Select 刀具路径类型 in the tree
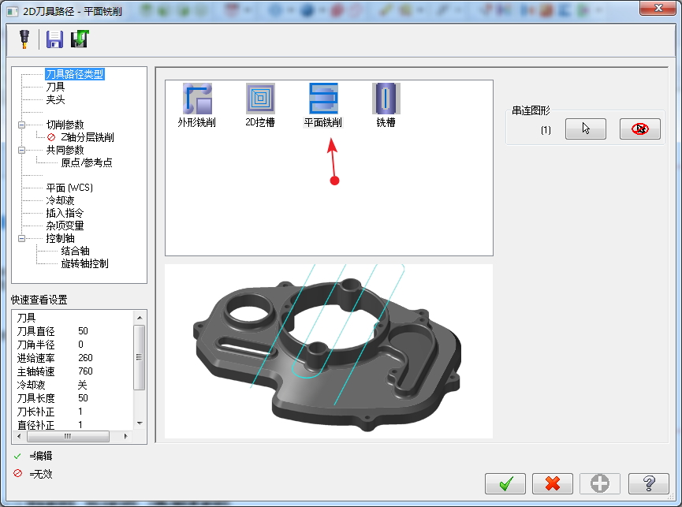Viewport: 682px width, 507px height. [75, 74]
